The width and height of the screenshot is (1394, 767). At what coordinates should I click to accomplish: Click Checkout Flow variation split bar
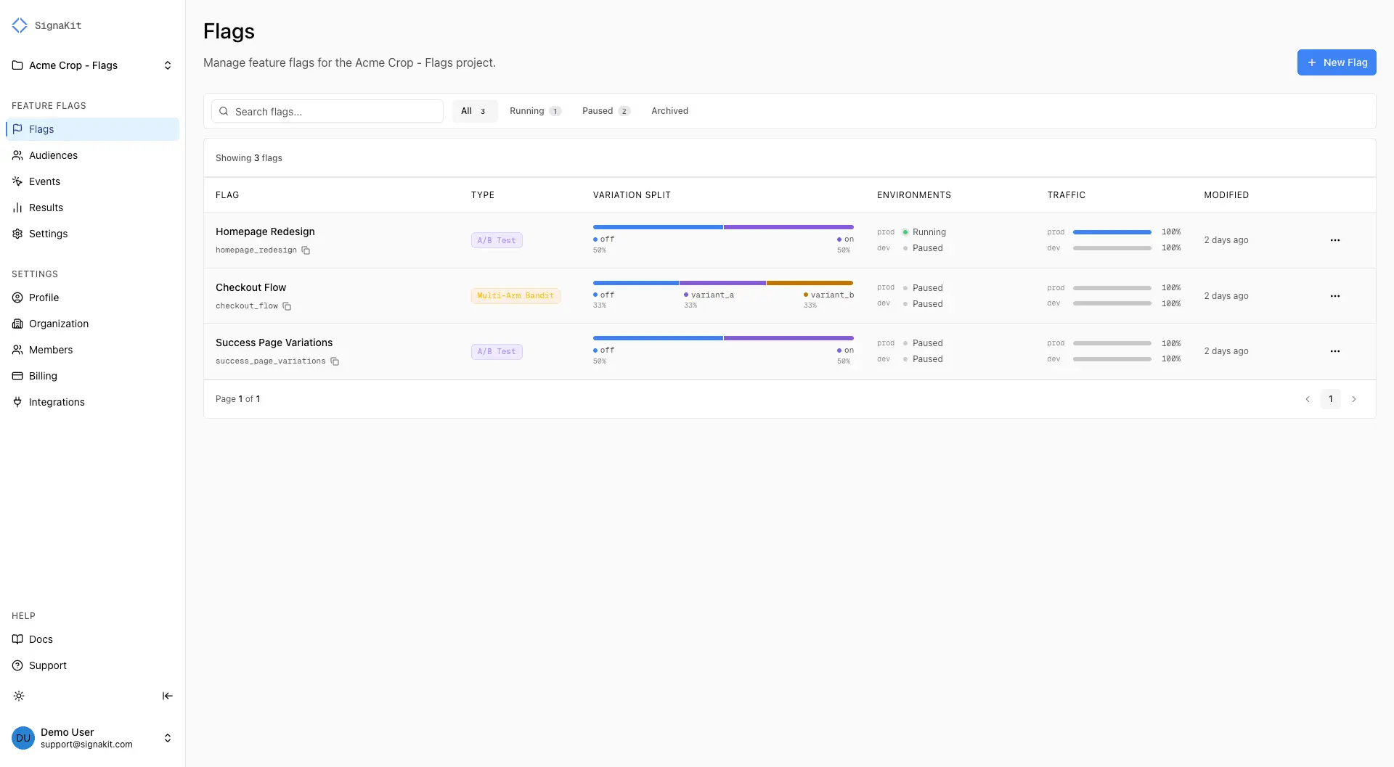coord(723,283)
